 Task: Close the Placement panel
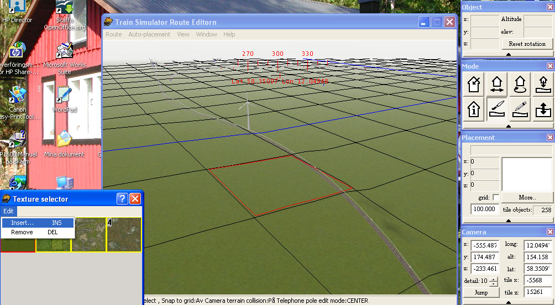tap(550, 137)
